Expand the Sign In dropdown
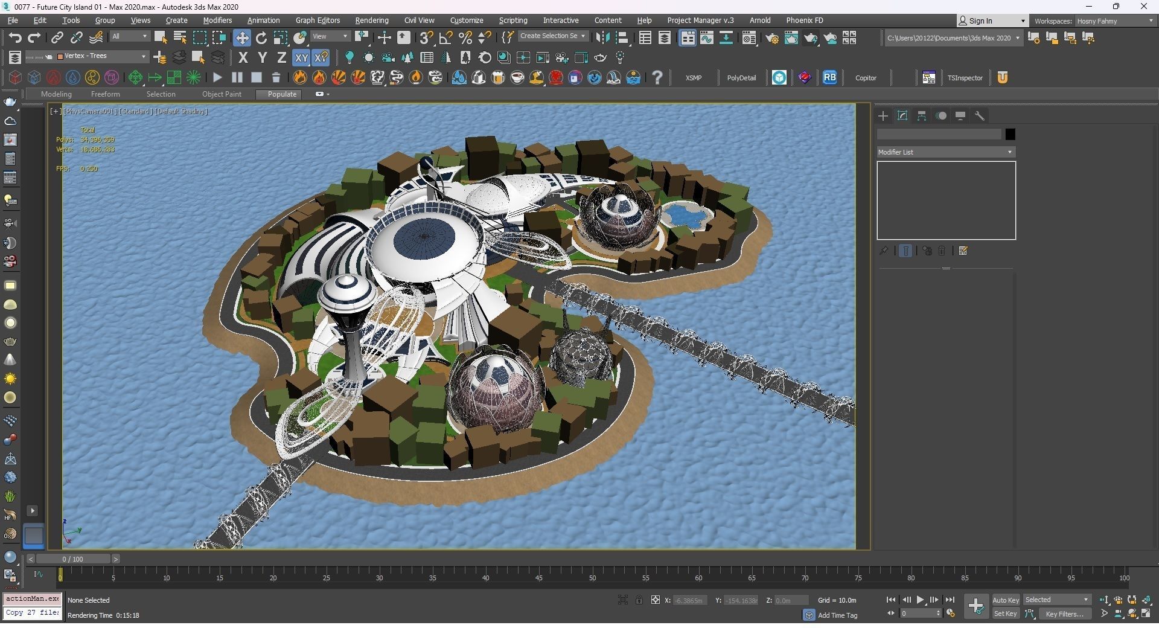The image size is (1159, 628). coord(992,21)
